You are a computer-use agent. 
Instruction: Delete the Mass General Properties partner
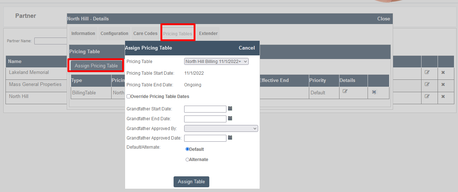point(443,85)
